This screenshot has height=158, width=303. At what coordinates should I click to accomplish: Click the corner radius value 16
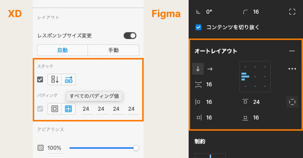tap(256, 12)
